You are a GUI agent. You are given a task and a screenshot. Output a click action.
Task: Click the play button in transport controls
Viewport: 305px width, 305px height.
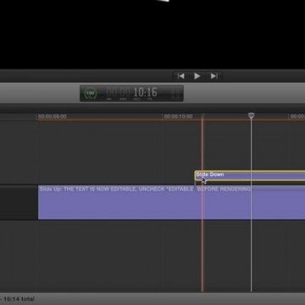pyautogui.click(x=197, y=76)
